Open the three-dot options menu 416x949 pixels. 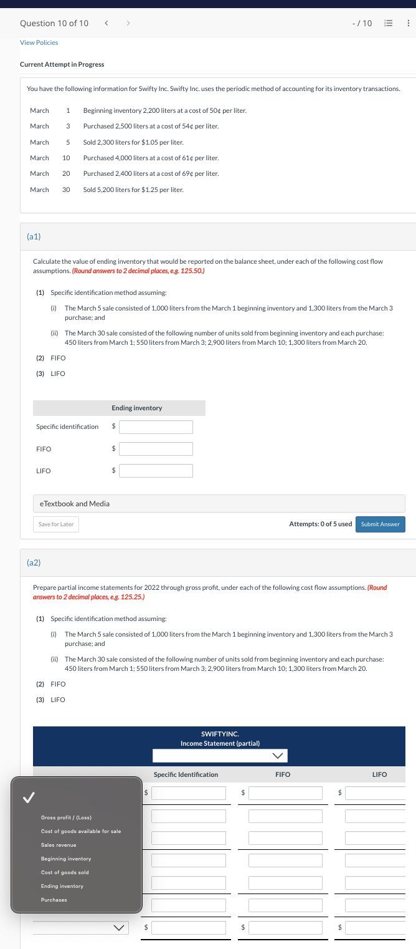(408, 23)
